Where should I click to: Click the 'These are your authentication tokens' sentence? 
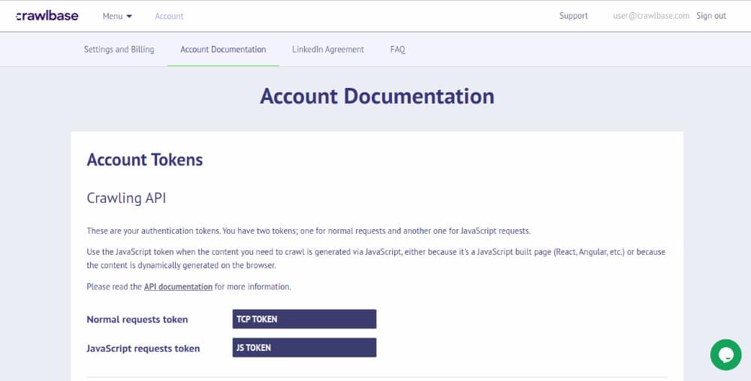pos(309,231)
